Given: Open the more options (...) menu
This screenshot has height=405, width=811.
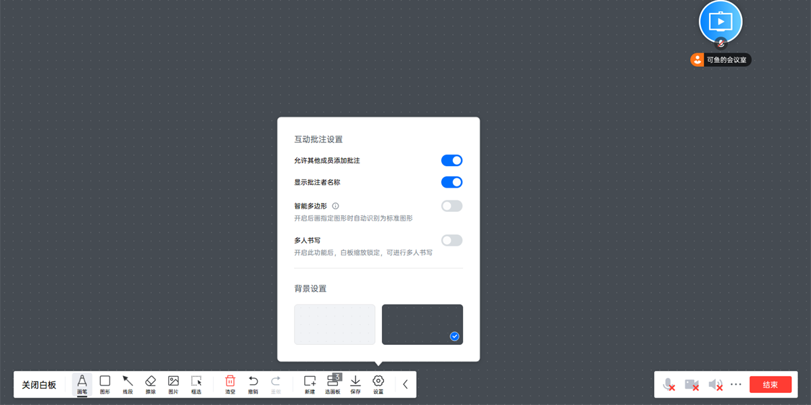Looking at the screenshot, I should (x=736, y=384).
